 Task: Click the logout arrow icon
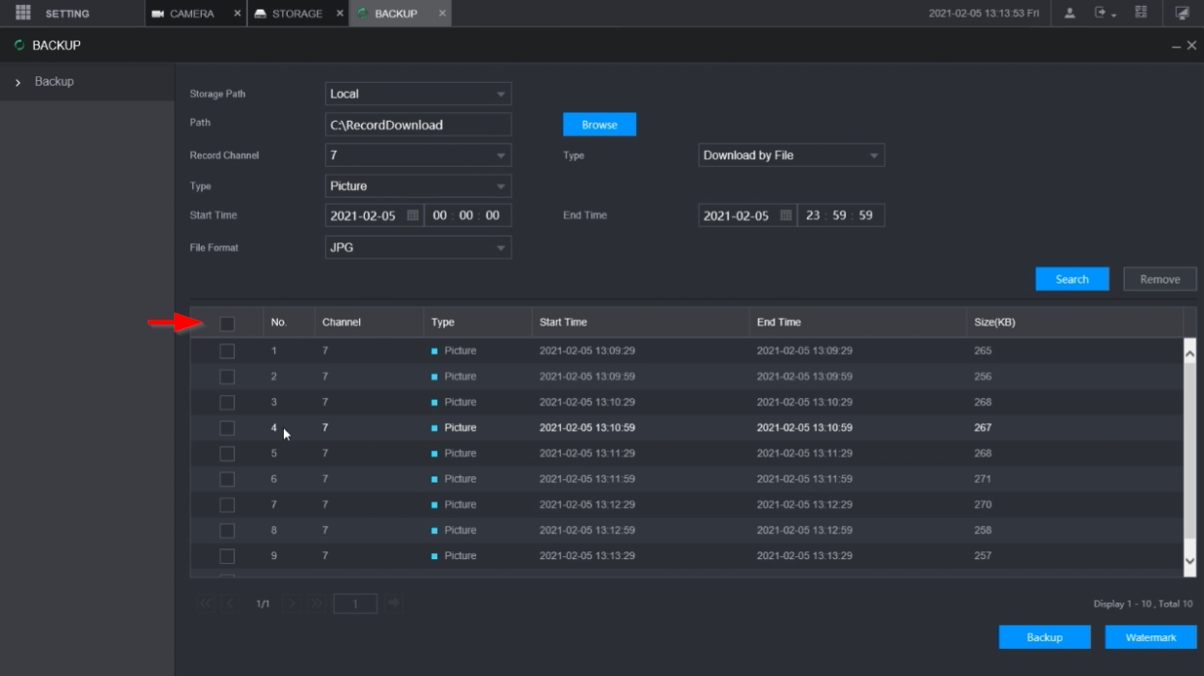[x=1102, y=14]
